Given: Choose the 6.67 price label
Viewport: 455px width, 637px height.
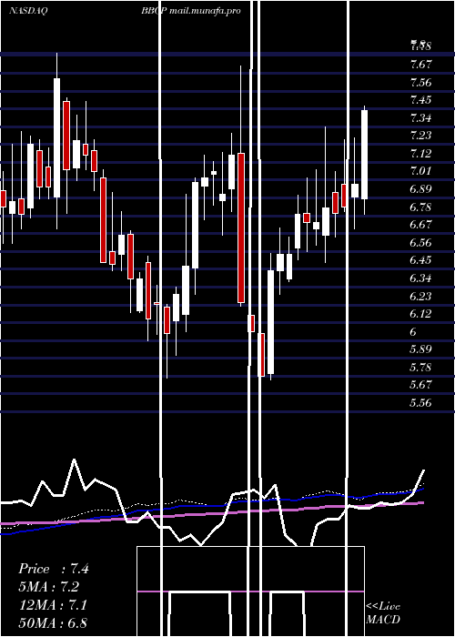Looking at the screenshot, I should 420,224.
